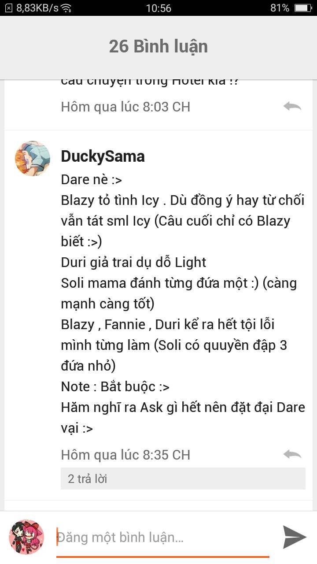Tap the "Hôm qua lúc 8:03 CH" timestamp
The width and height of the screenshot is (317, 564).
tap(125, 107)
